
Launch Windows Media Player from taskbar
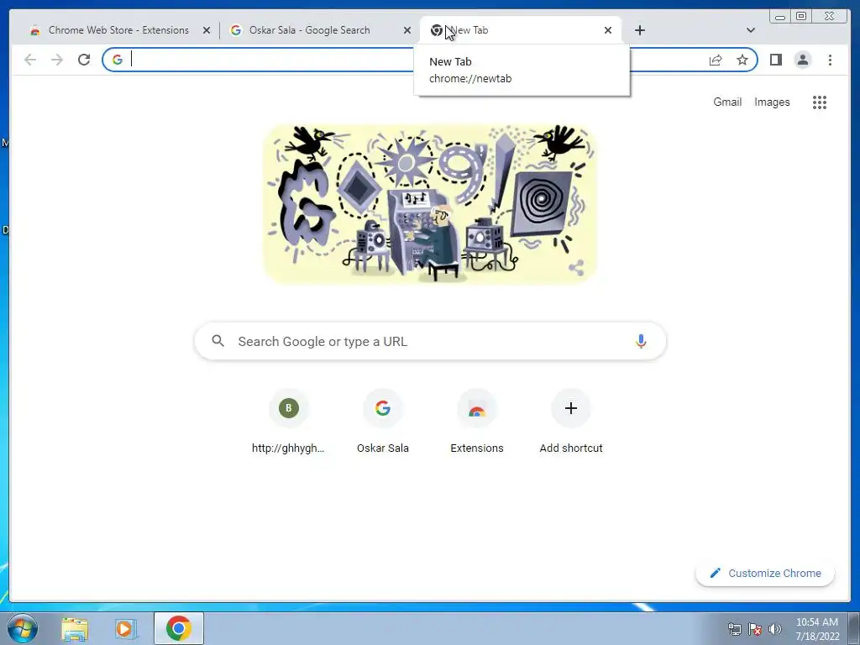pos(124,628)
